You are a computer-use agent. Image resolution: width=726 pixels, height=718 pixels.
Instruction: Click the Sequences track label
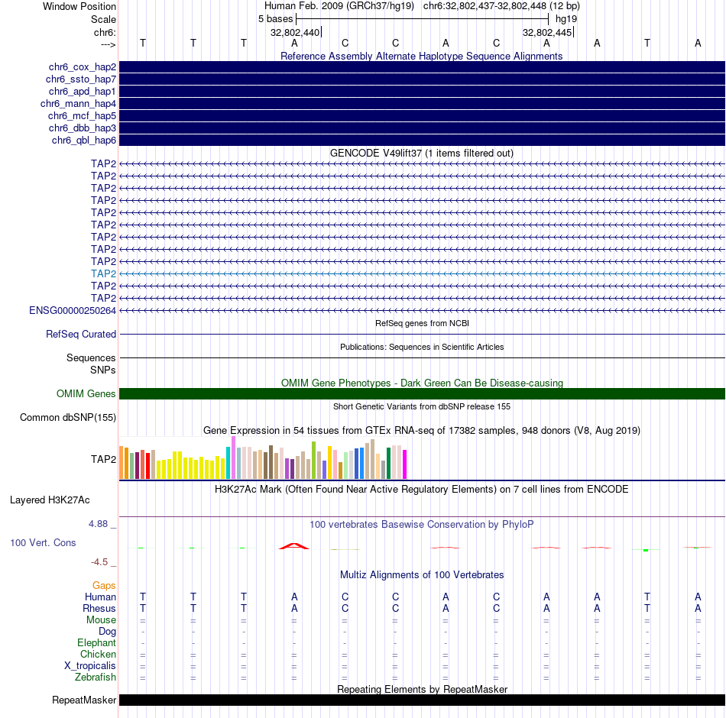click(x=91, y=357)
